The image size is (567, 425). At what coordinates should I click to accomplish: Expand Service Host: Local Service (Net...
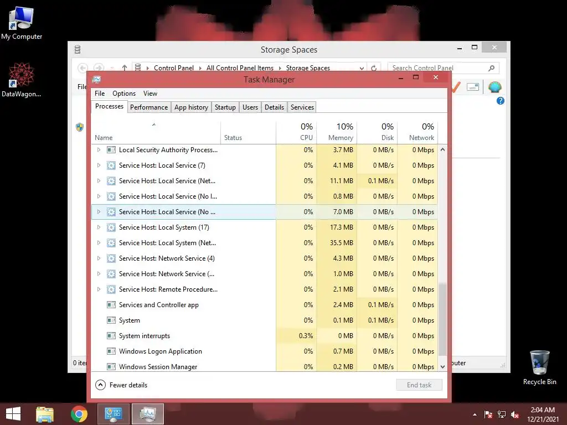(99, 181)
